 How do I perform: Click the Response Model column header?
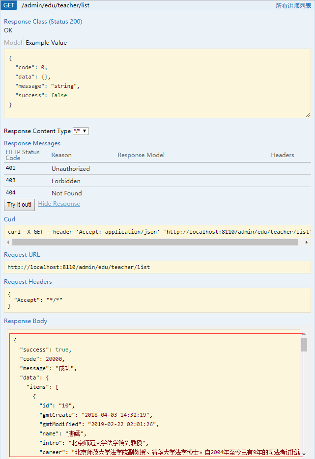[x=141, y=155]
